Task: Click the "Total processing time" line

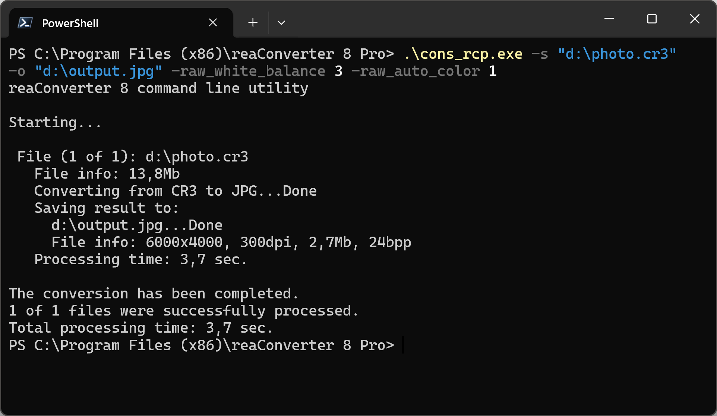Action: (141, 328)
